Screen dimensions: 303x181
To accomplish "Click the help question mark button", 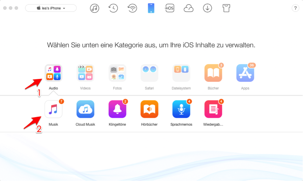I will tap(295, 8).
